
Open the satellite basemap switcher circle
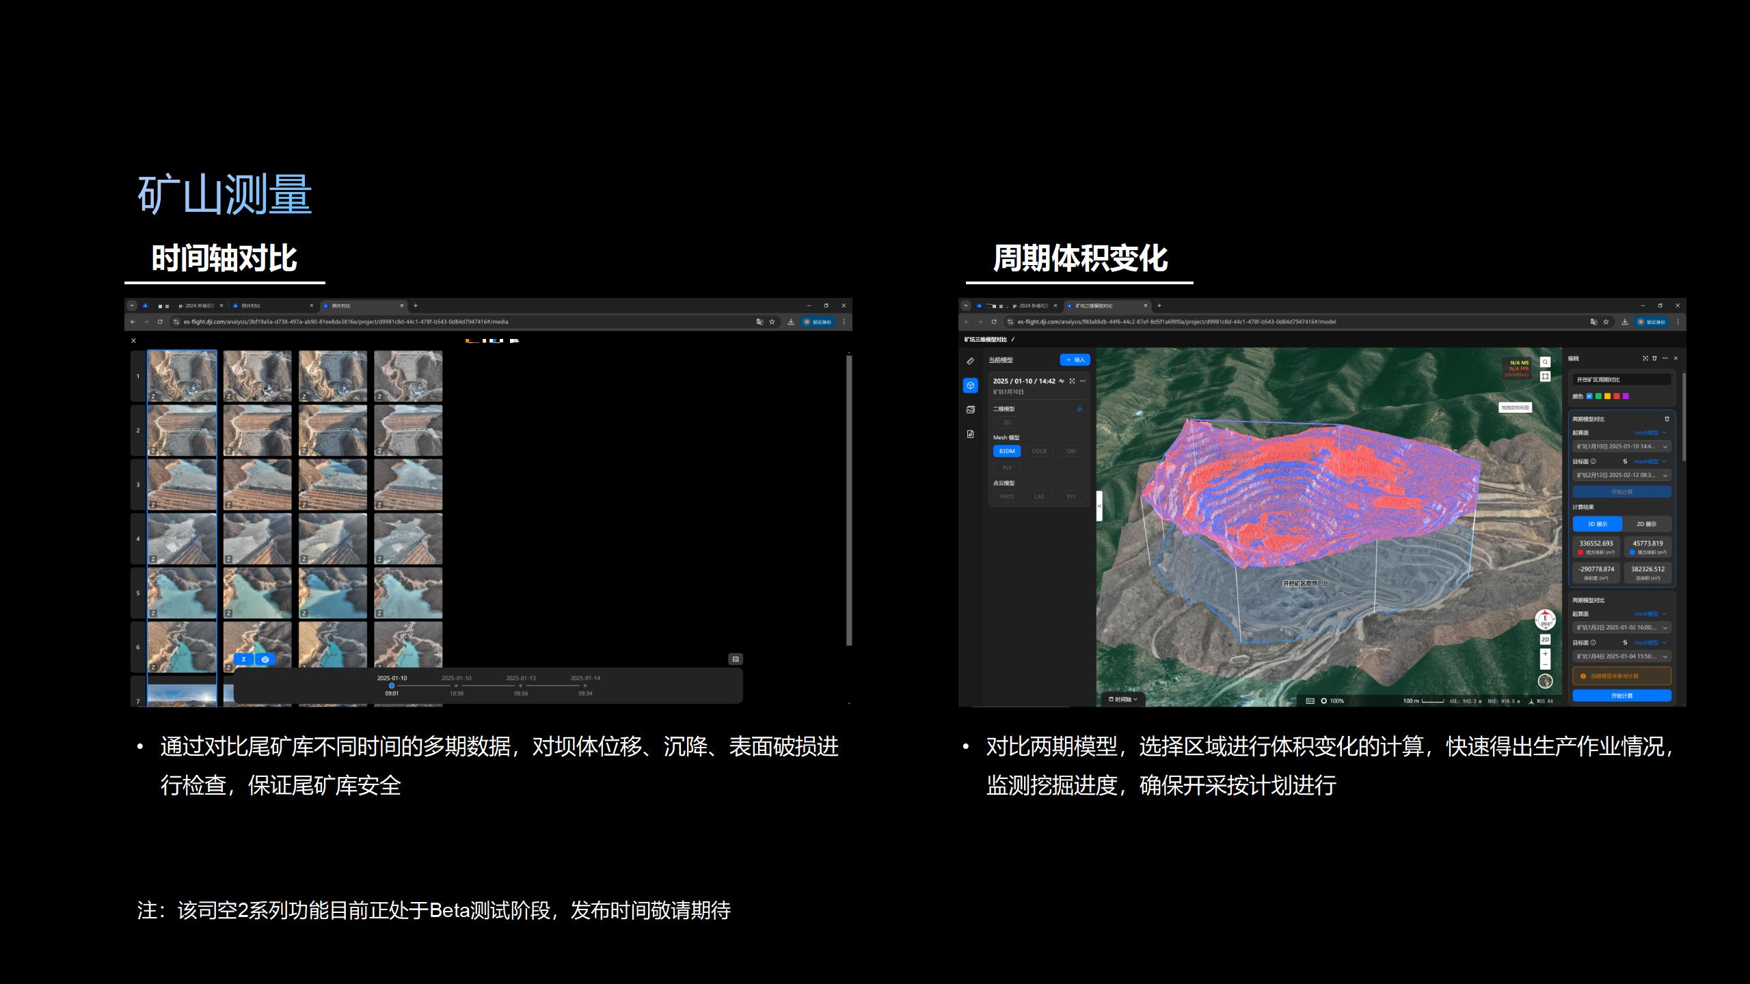click(1545, 681)
